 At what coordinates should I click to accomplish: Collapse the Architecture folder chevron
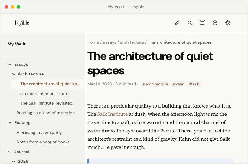(14, 74)
